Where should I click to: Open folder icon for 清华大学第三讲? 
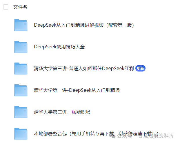(x=21, y=69)
